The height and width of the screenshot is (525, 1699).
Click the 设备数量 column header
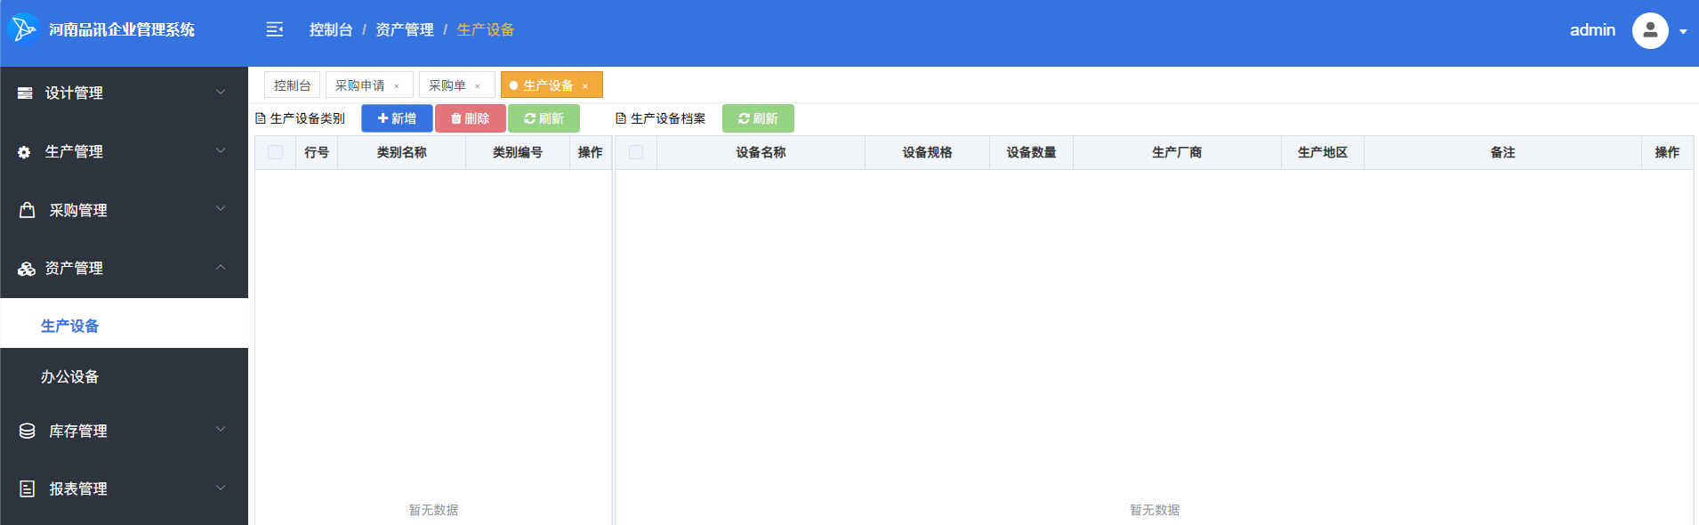(x=1031, y=152)
